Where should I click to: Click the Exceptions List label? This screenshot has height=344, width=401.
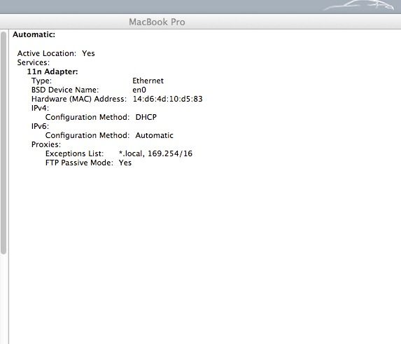coord(74,153)
